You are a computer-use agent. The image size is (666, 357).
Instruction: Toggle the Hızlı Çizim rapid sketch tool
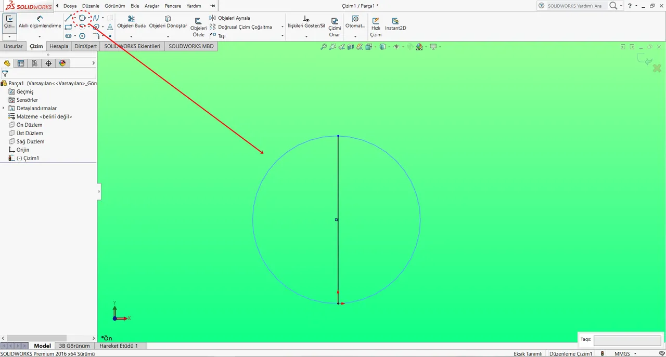(x=376, y=27)
